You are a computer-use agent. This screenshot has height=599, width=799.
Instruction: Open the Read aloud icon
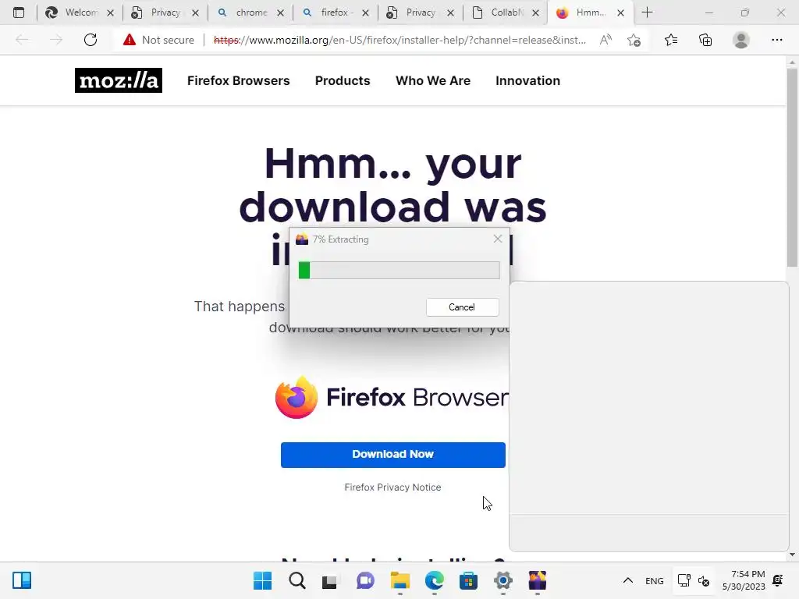click(605, 40)
